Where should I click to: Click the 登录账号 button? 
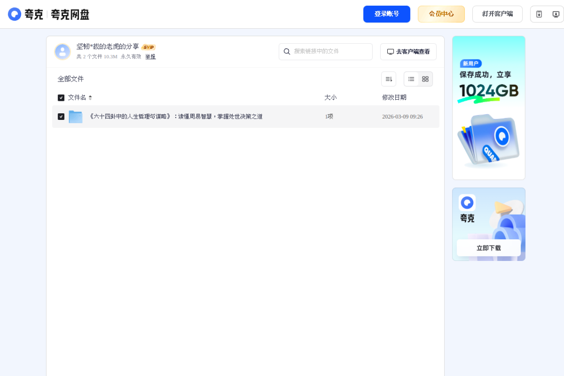coord(386,14)
